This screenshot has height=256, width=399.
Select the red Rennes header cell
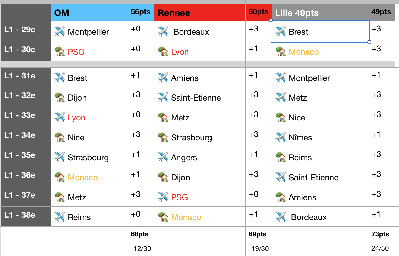pyautogui.click(x=200, y=13)
